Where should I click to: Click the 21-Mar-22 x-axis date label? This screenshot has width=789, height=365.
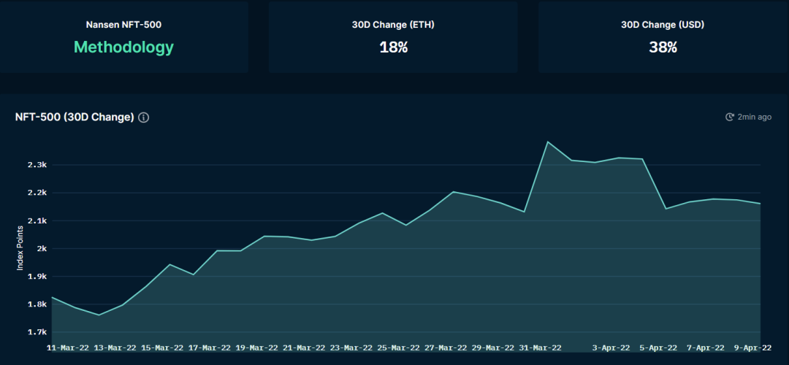tap(304, 347)
